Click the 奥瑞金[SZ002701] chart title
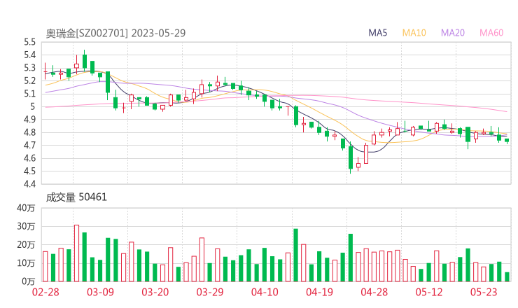518x308 pixels. (x=116, y=33)
